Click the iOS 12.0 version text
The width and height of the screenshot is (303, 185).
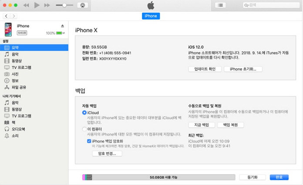pyautogui.click(x=196, y=47)
